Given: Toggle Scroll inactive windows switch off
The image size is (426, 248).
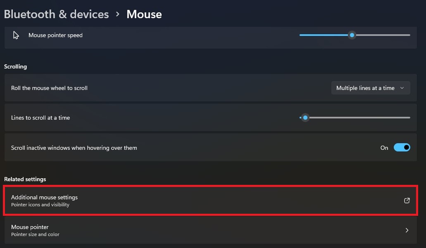Looking at the screenshot, I should 402,147.
